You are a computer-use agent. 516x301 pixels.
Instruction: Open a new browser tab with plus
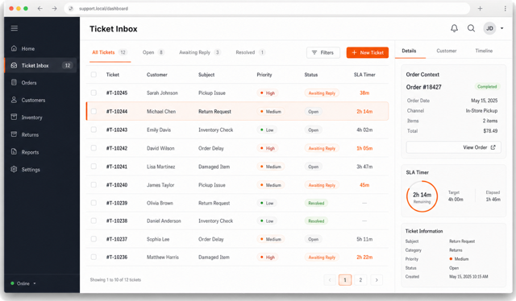(480, 9)
